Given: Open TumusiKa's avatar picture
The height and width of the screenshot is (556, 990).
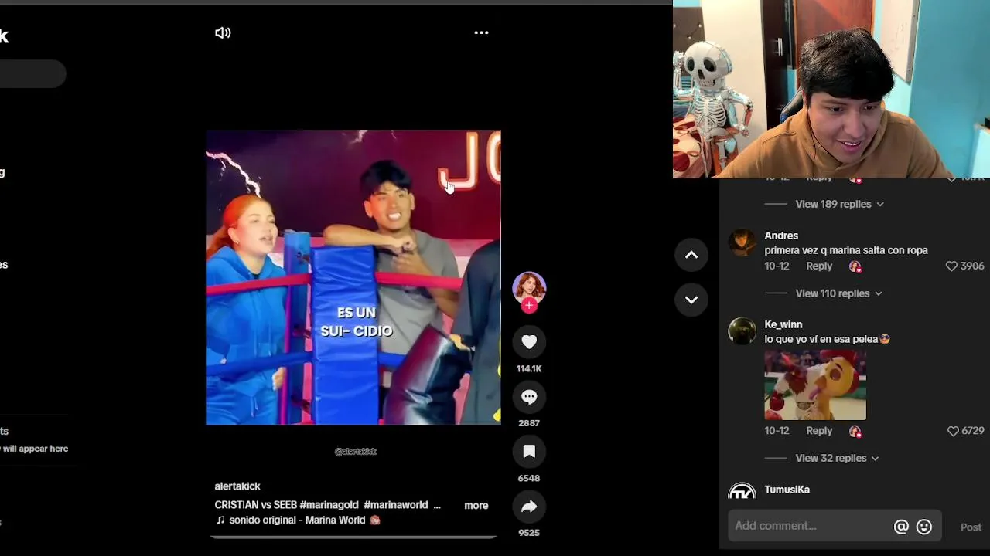Looking at the screenshot, I should tap(742, 492).
